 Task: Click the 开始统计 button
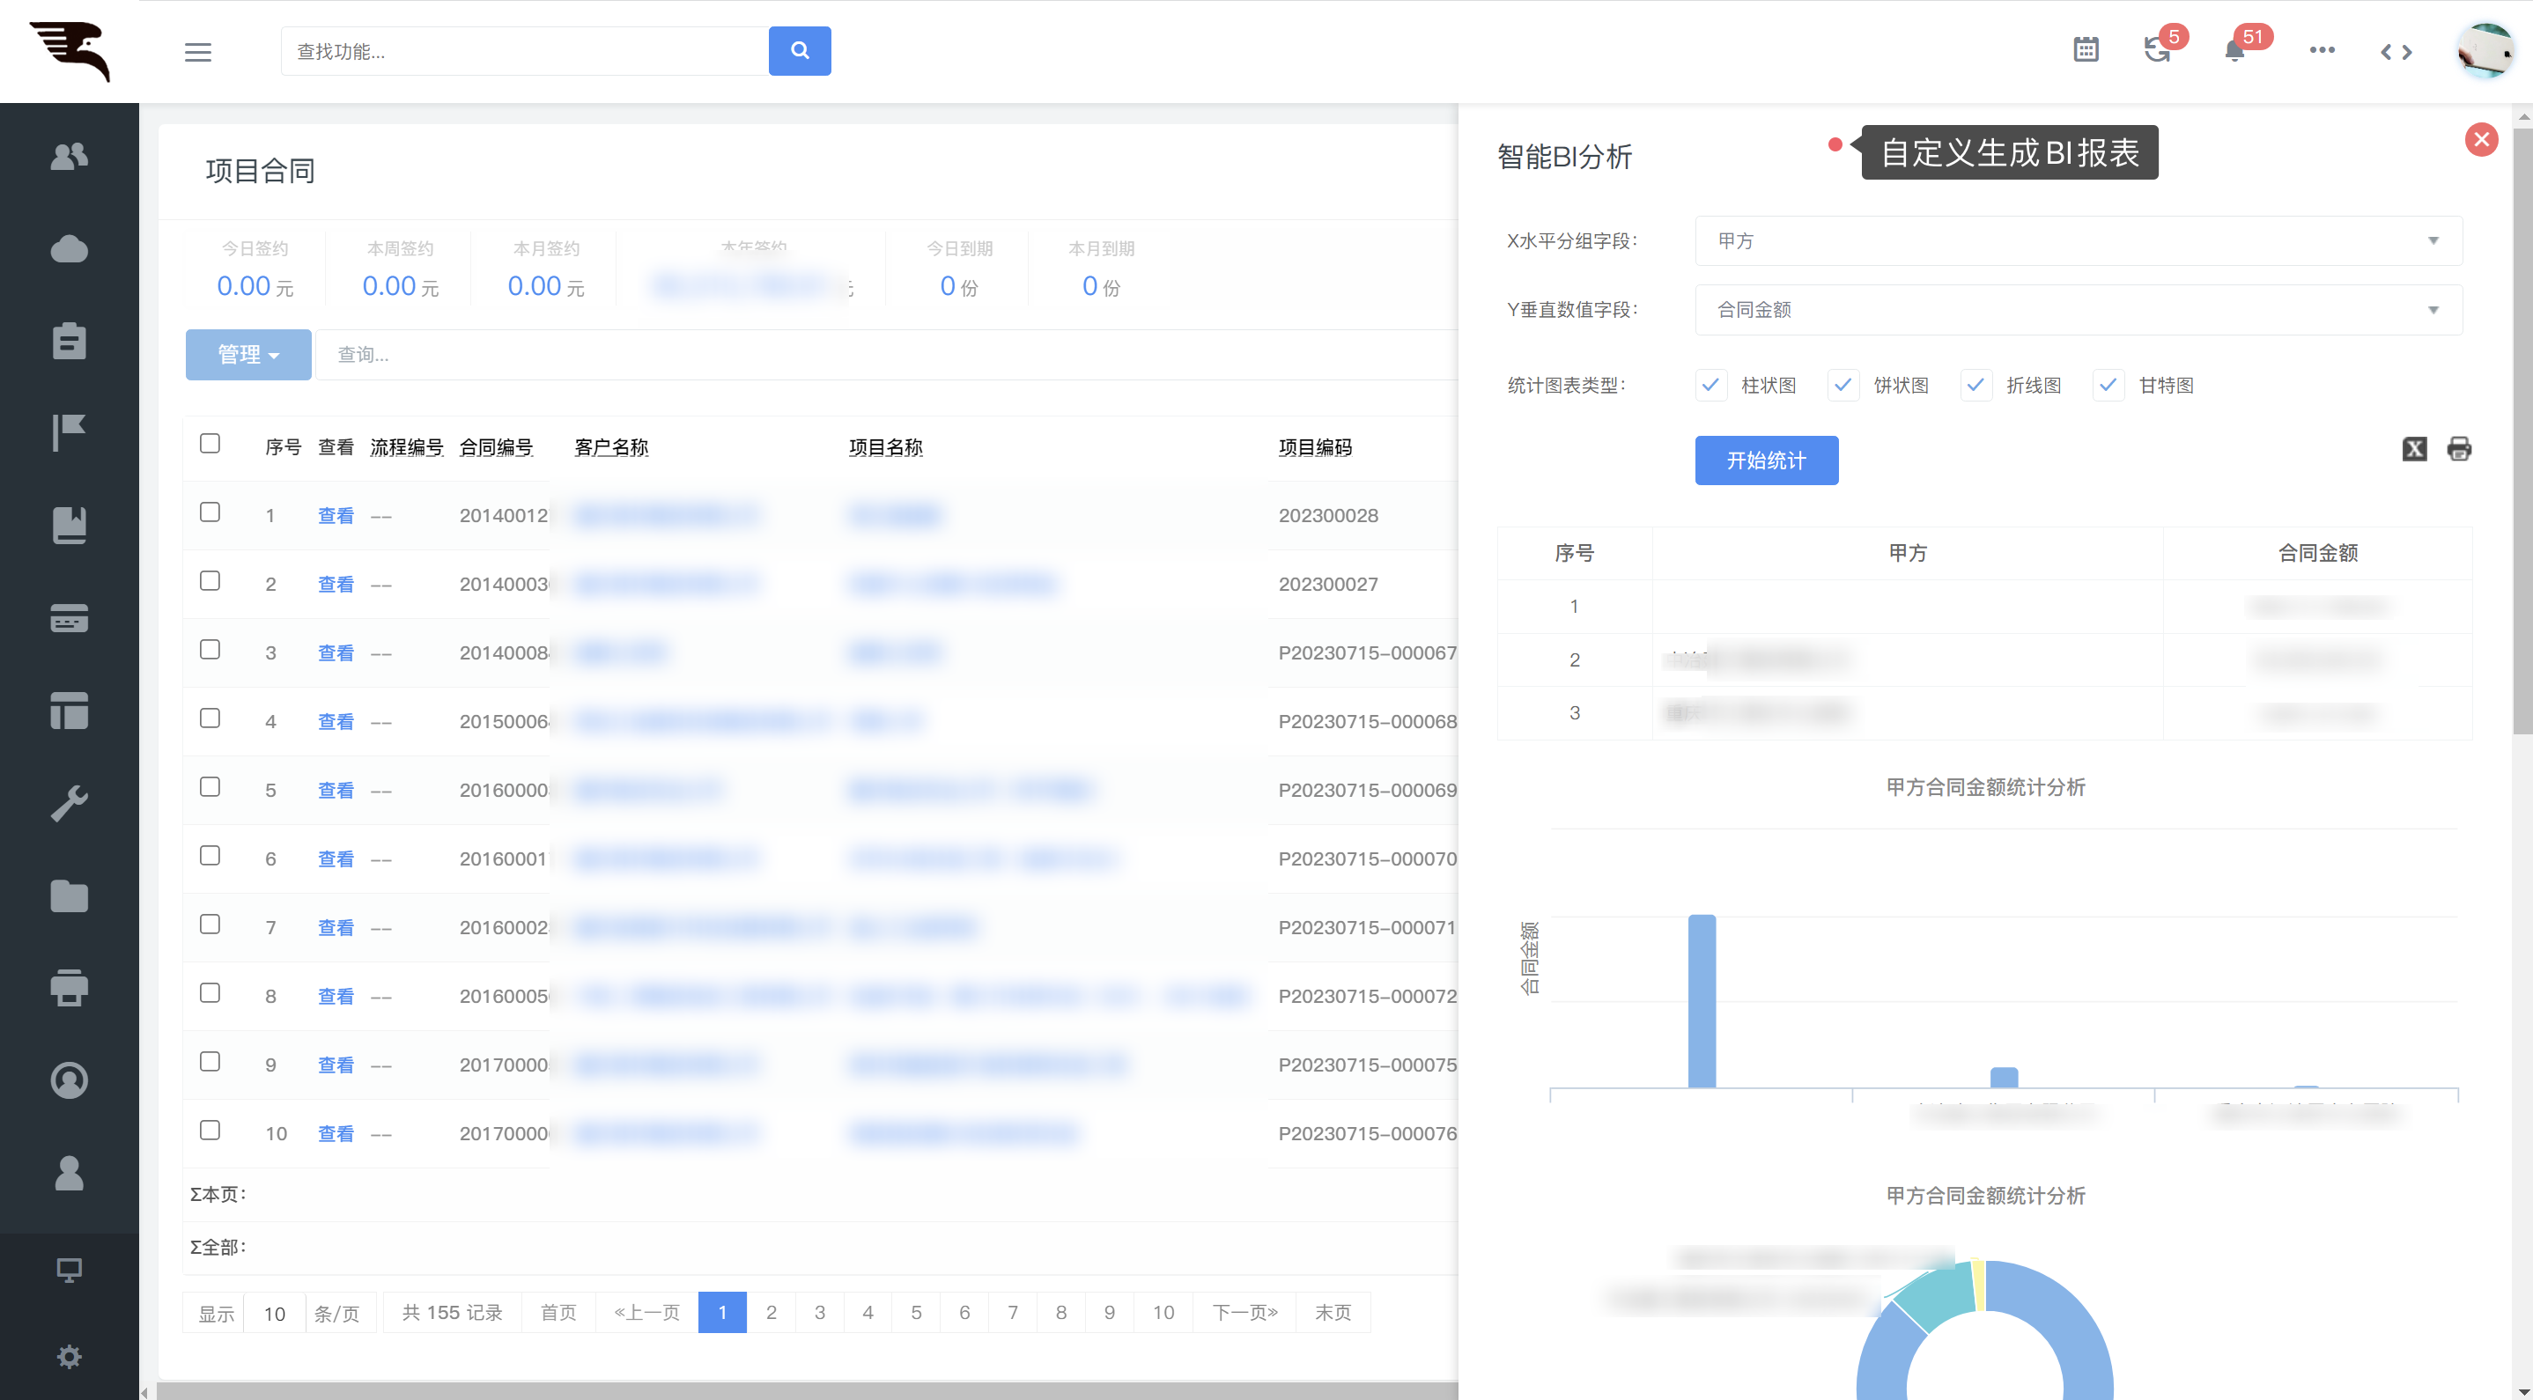click(1766, 461)
